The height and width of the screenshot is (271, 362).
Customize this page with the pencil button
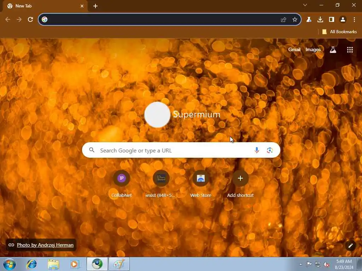click(350, 246)
